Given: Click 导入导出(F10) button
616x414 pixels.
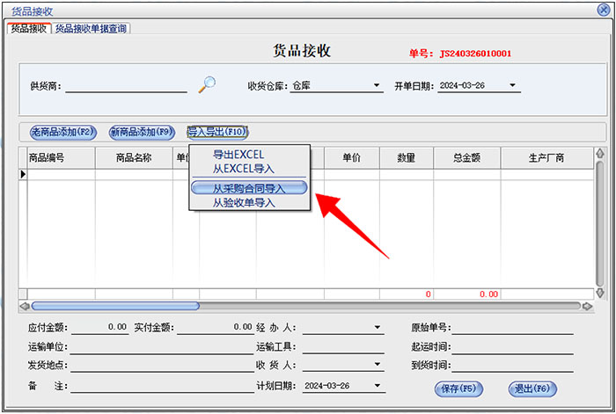Looking at the screenshot, I should (217, 133).
